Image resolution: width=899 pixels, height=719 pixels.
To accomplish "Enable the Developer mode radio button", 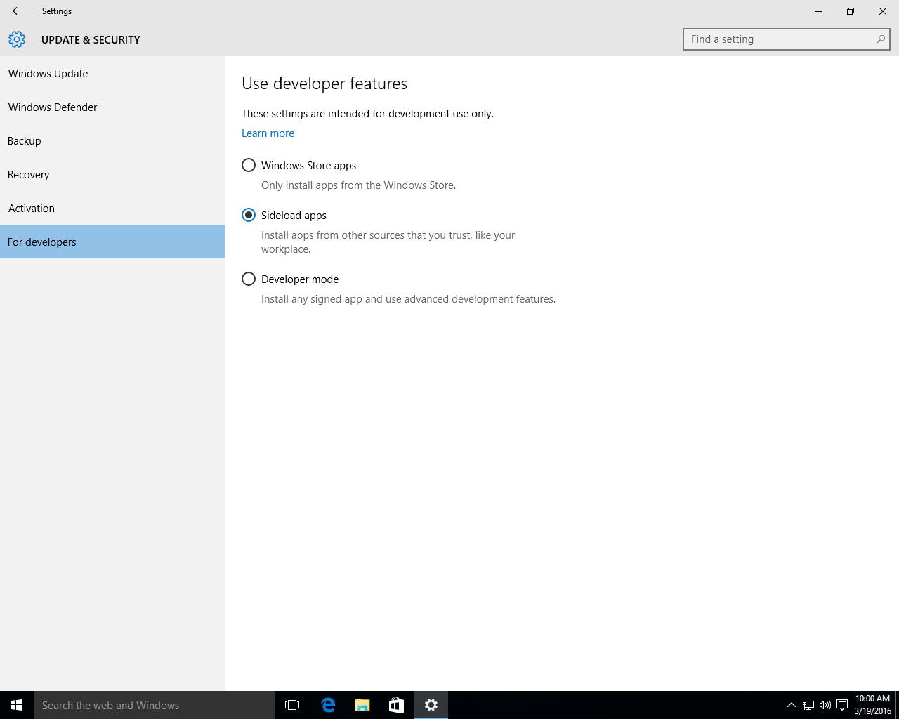I will [249, 279].
